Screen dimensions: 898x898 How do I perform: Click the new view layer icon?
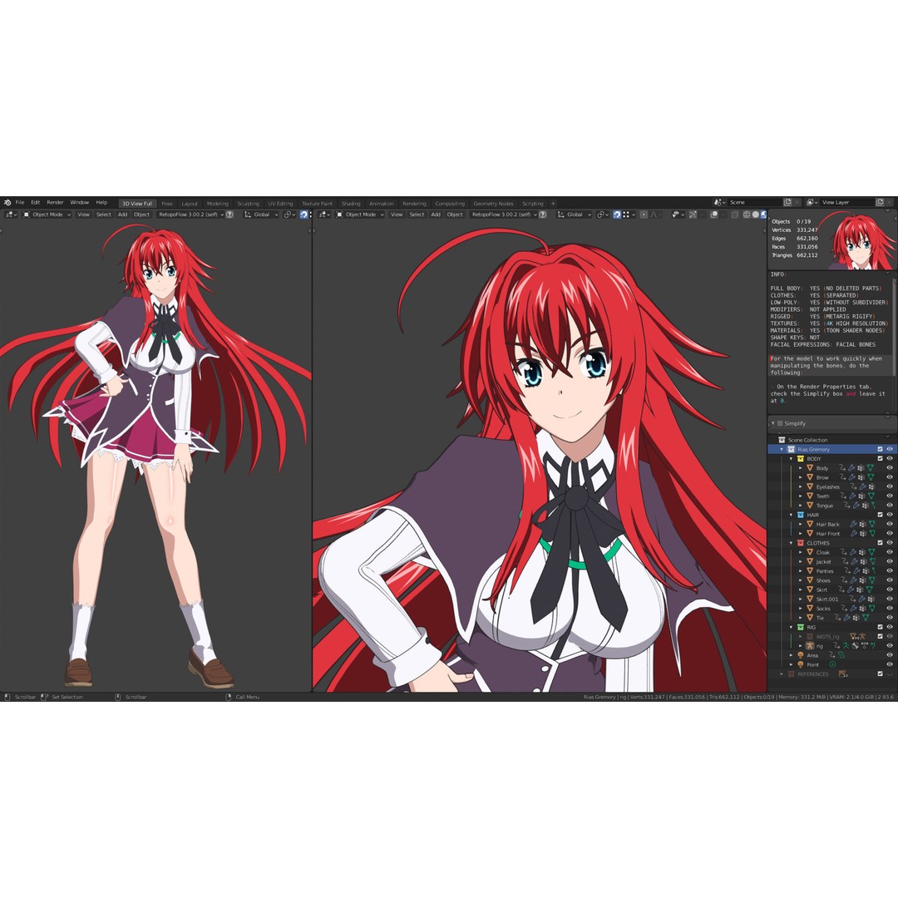(x=881, y=202)
